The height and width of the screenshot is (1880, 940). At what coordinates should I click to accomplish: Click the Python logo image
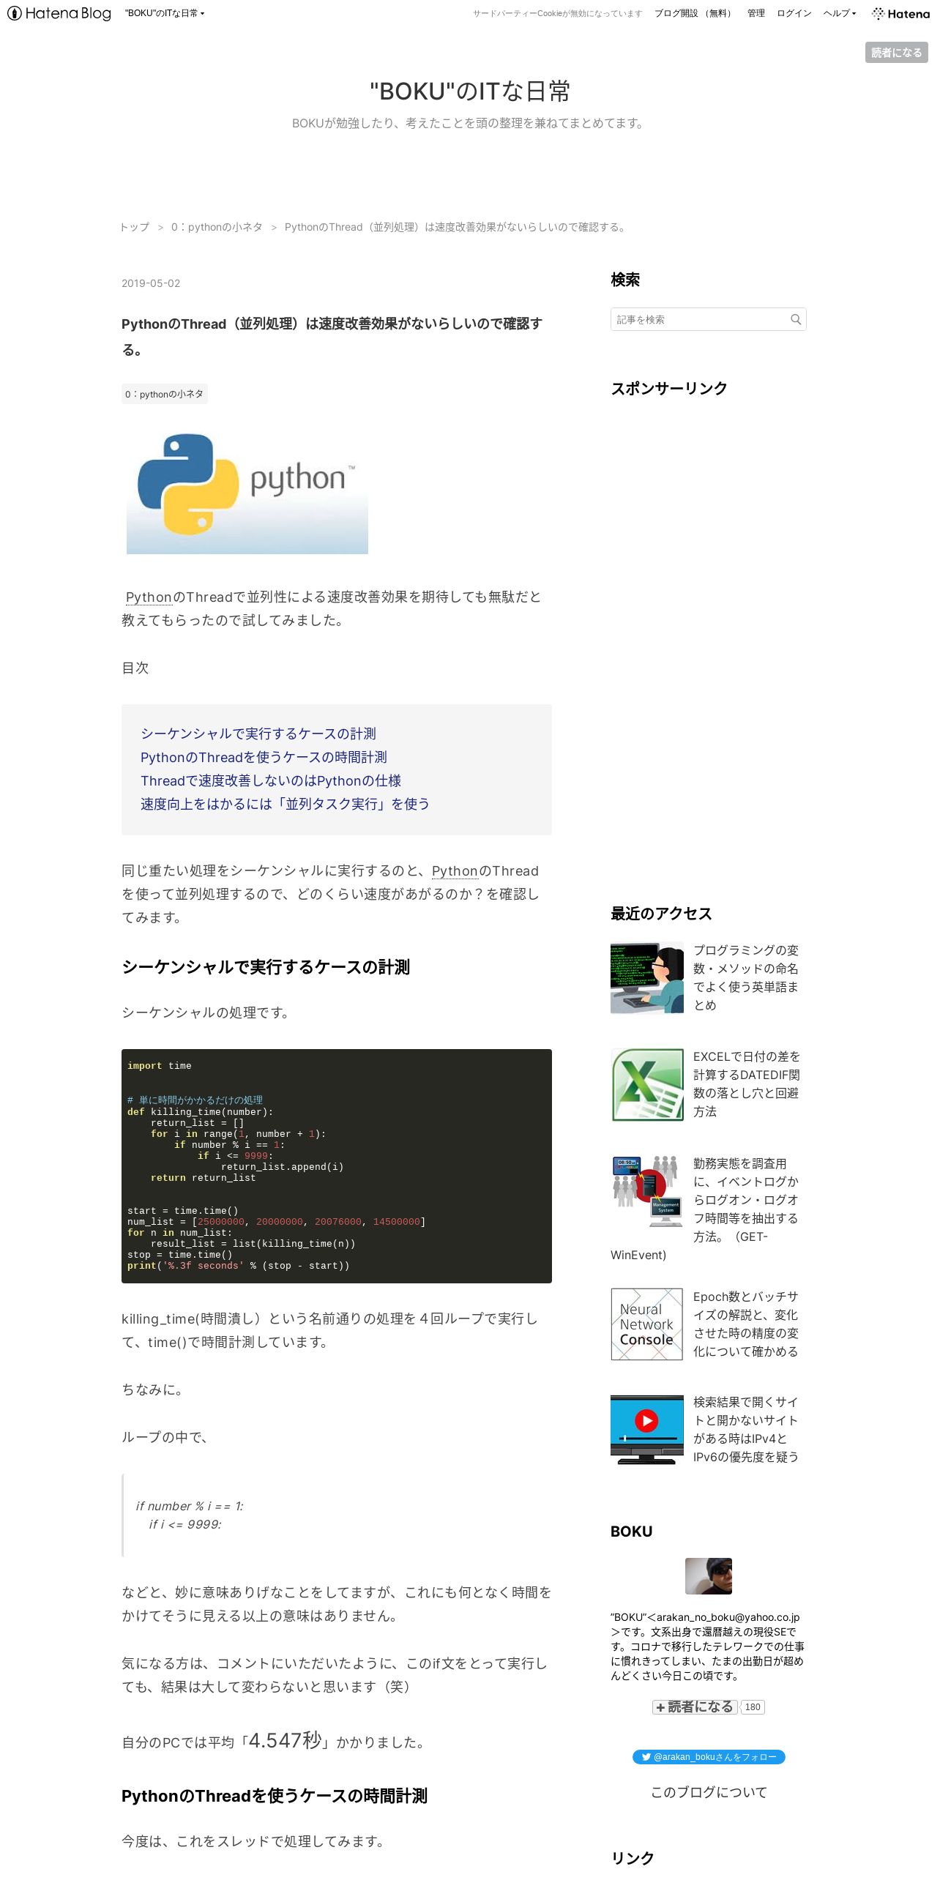(x=247, y=492)
